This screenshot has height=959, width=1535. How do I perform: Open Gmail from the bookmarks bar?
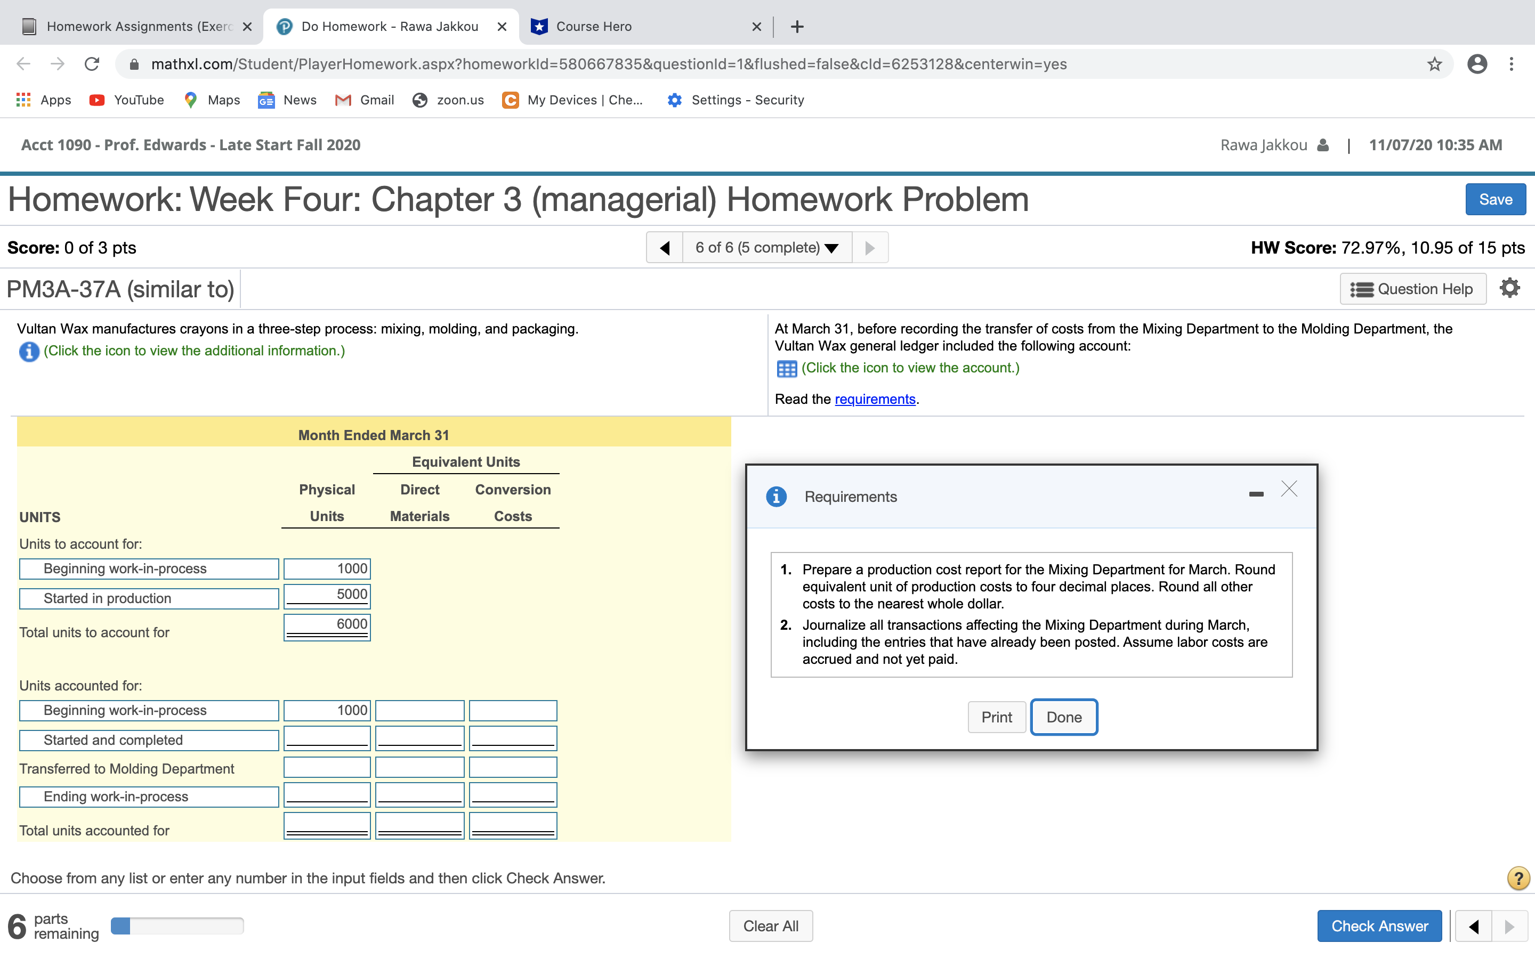(365, 100)
